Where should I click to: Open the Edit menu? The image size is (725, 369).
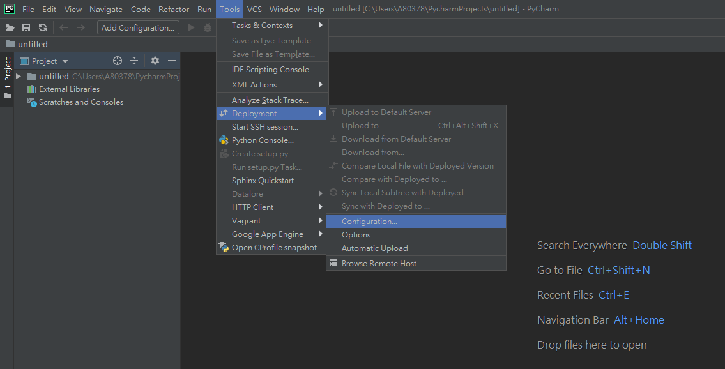click(x=49, y=9)
